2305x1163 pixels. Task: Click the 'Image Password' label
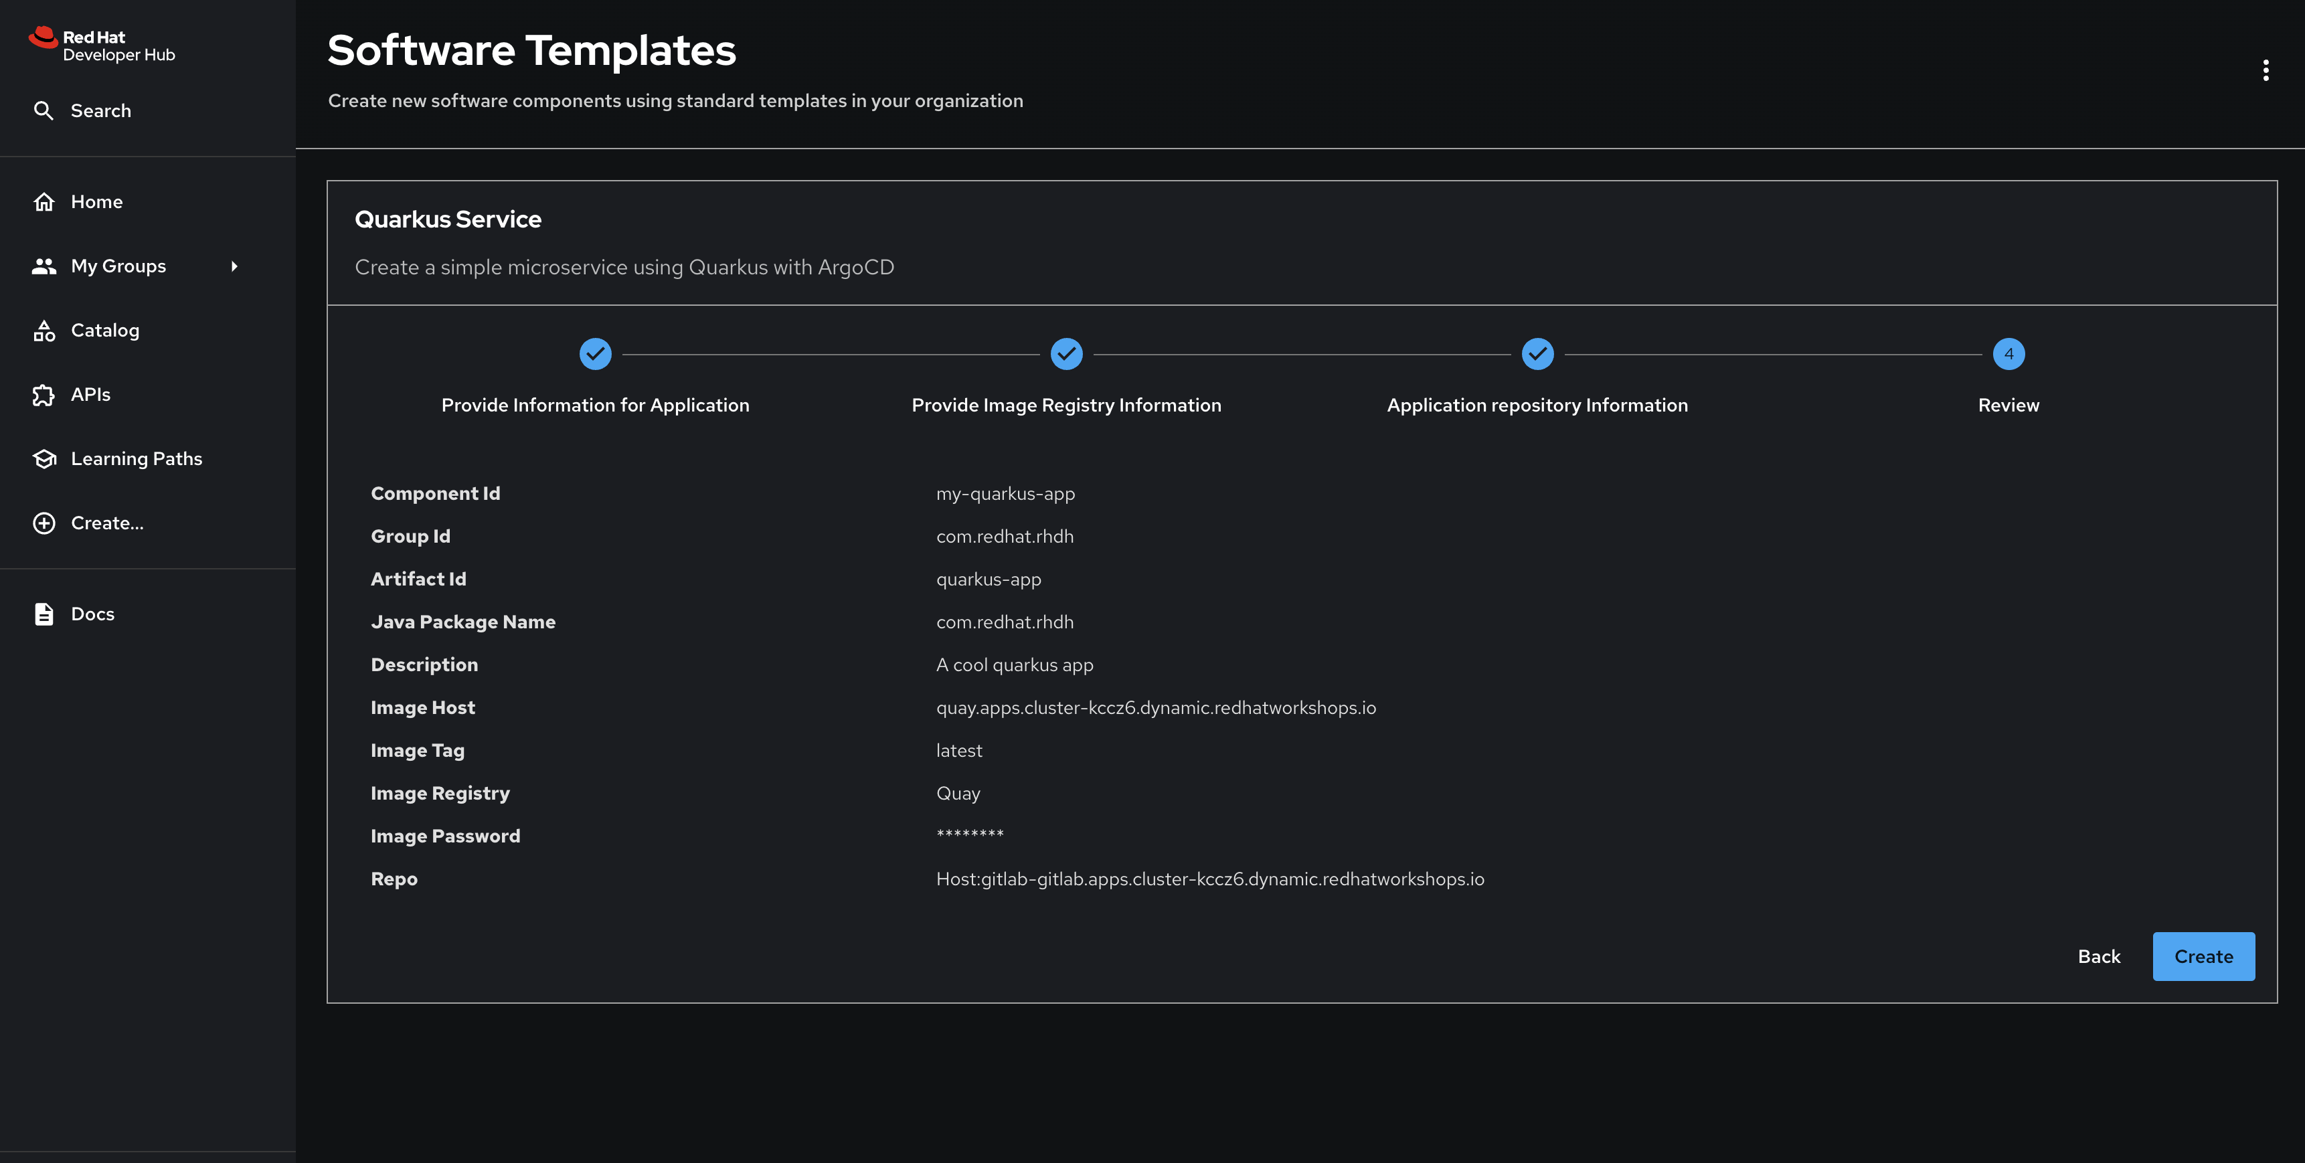coord(446,836)
